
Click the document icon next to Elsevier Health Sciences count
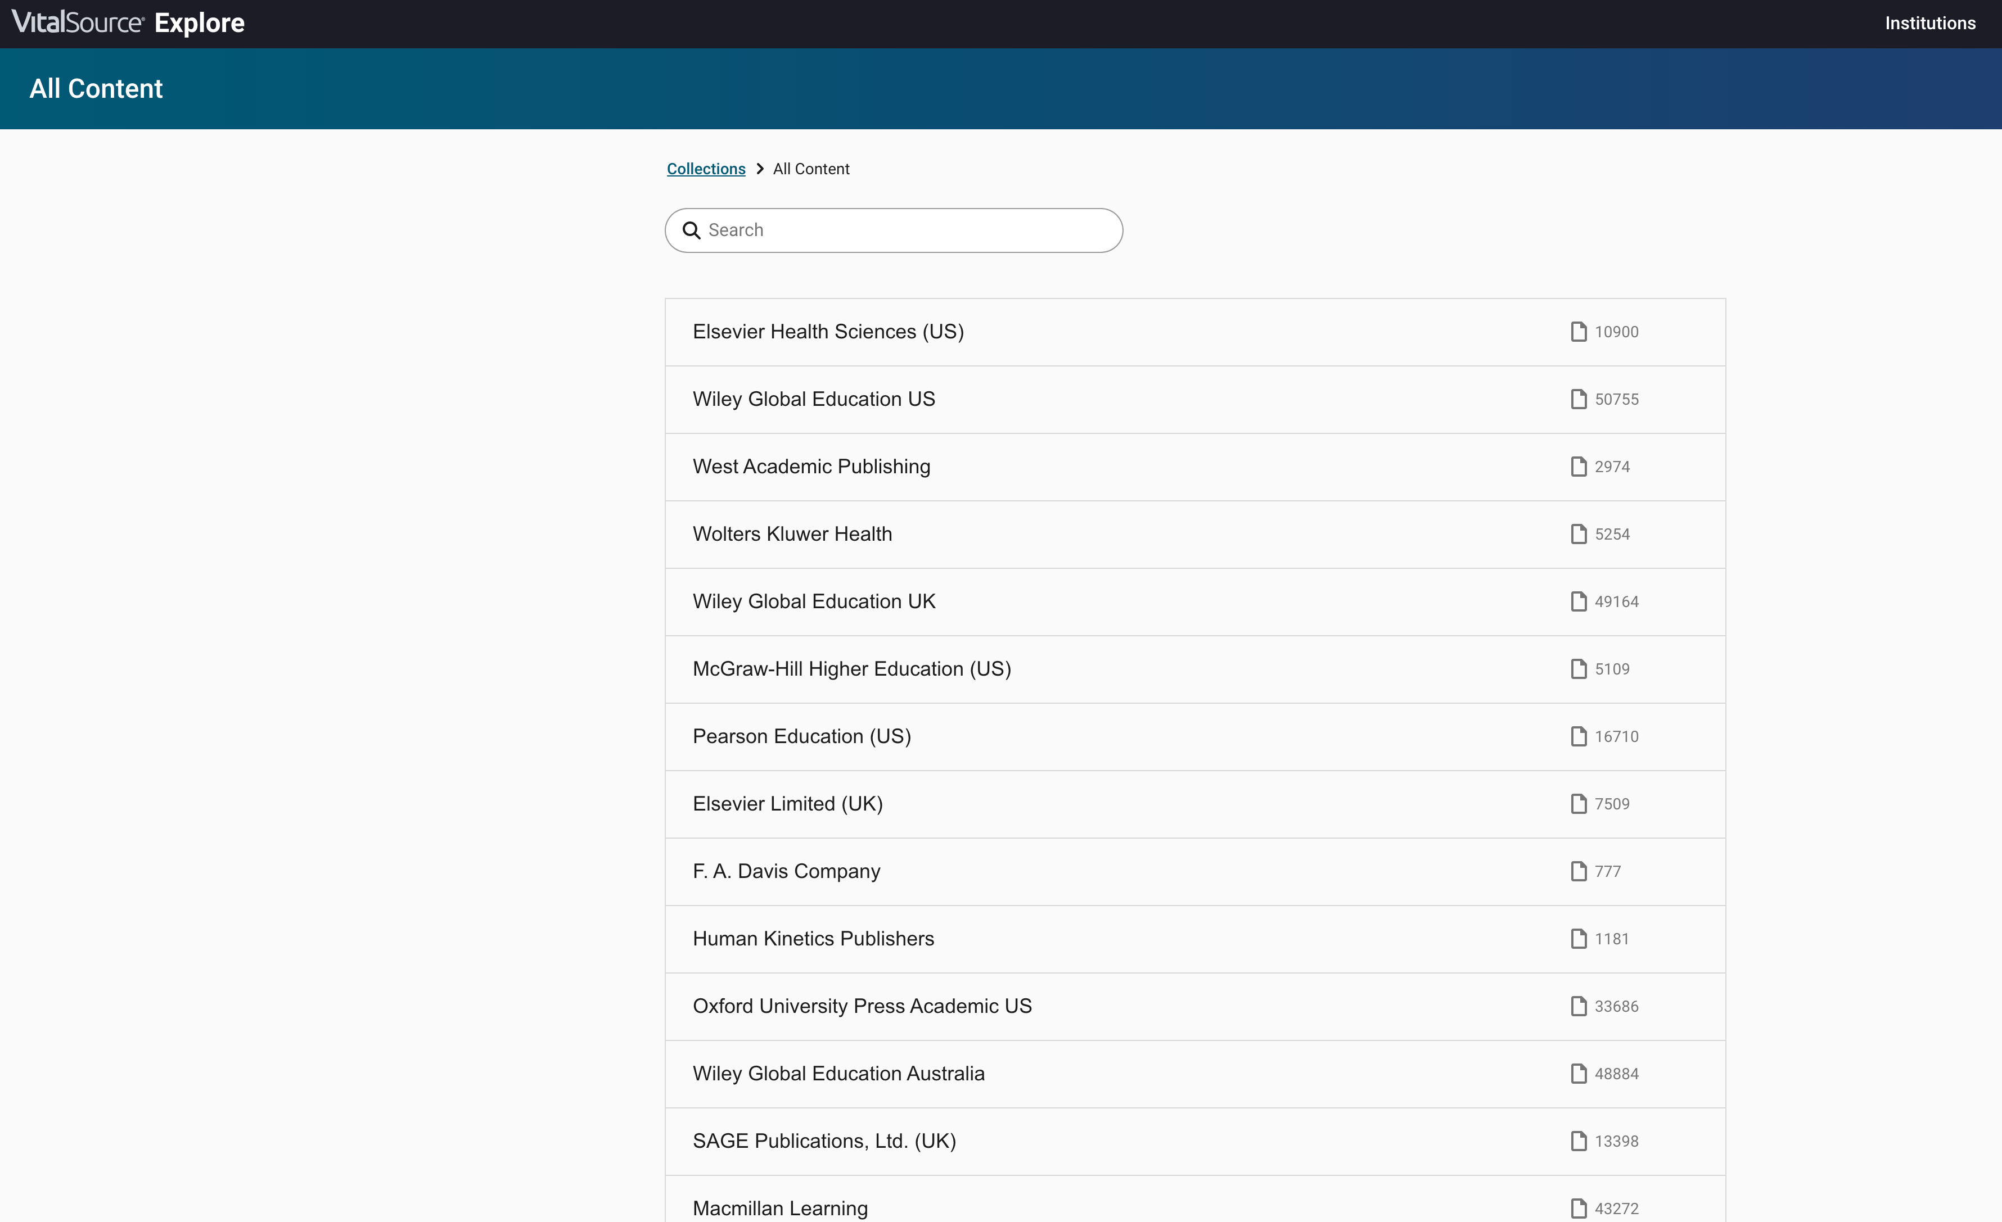1580,331
